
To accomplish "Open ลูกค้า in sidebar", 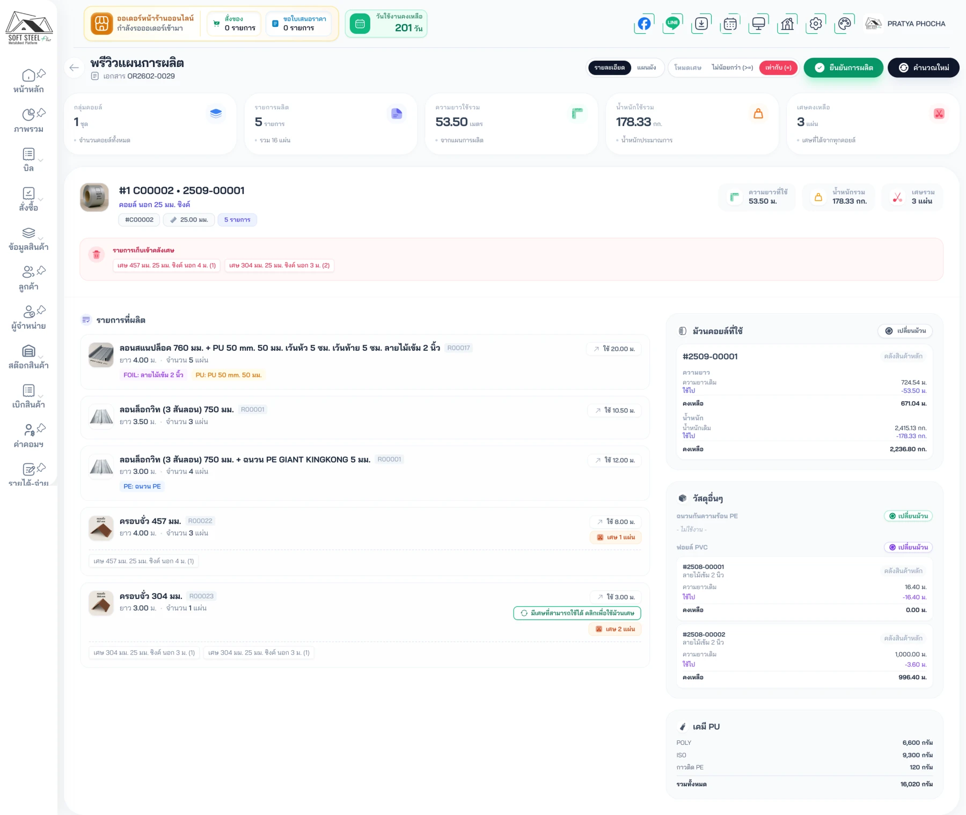I will point(28,279).
